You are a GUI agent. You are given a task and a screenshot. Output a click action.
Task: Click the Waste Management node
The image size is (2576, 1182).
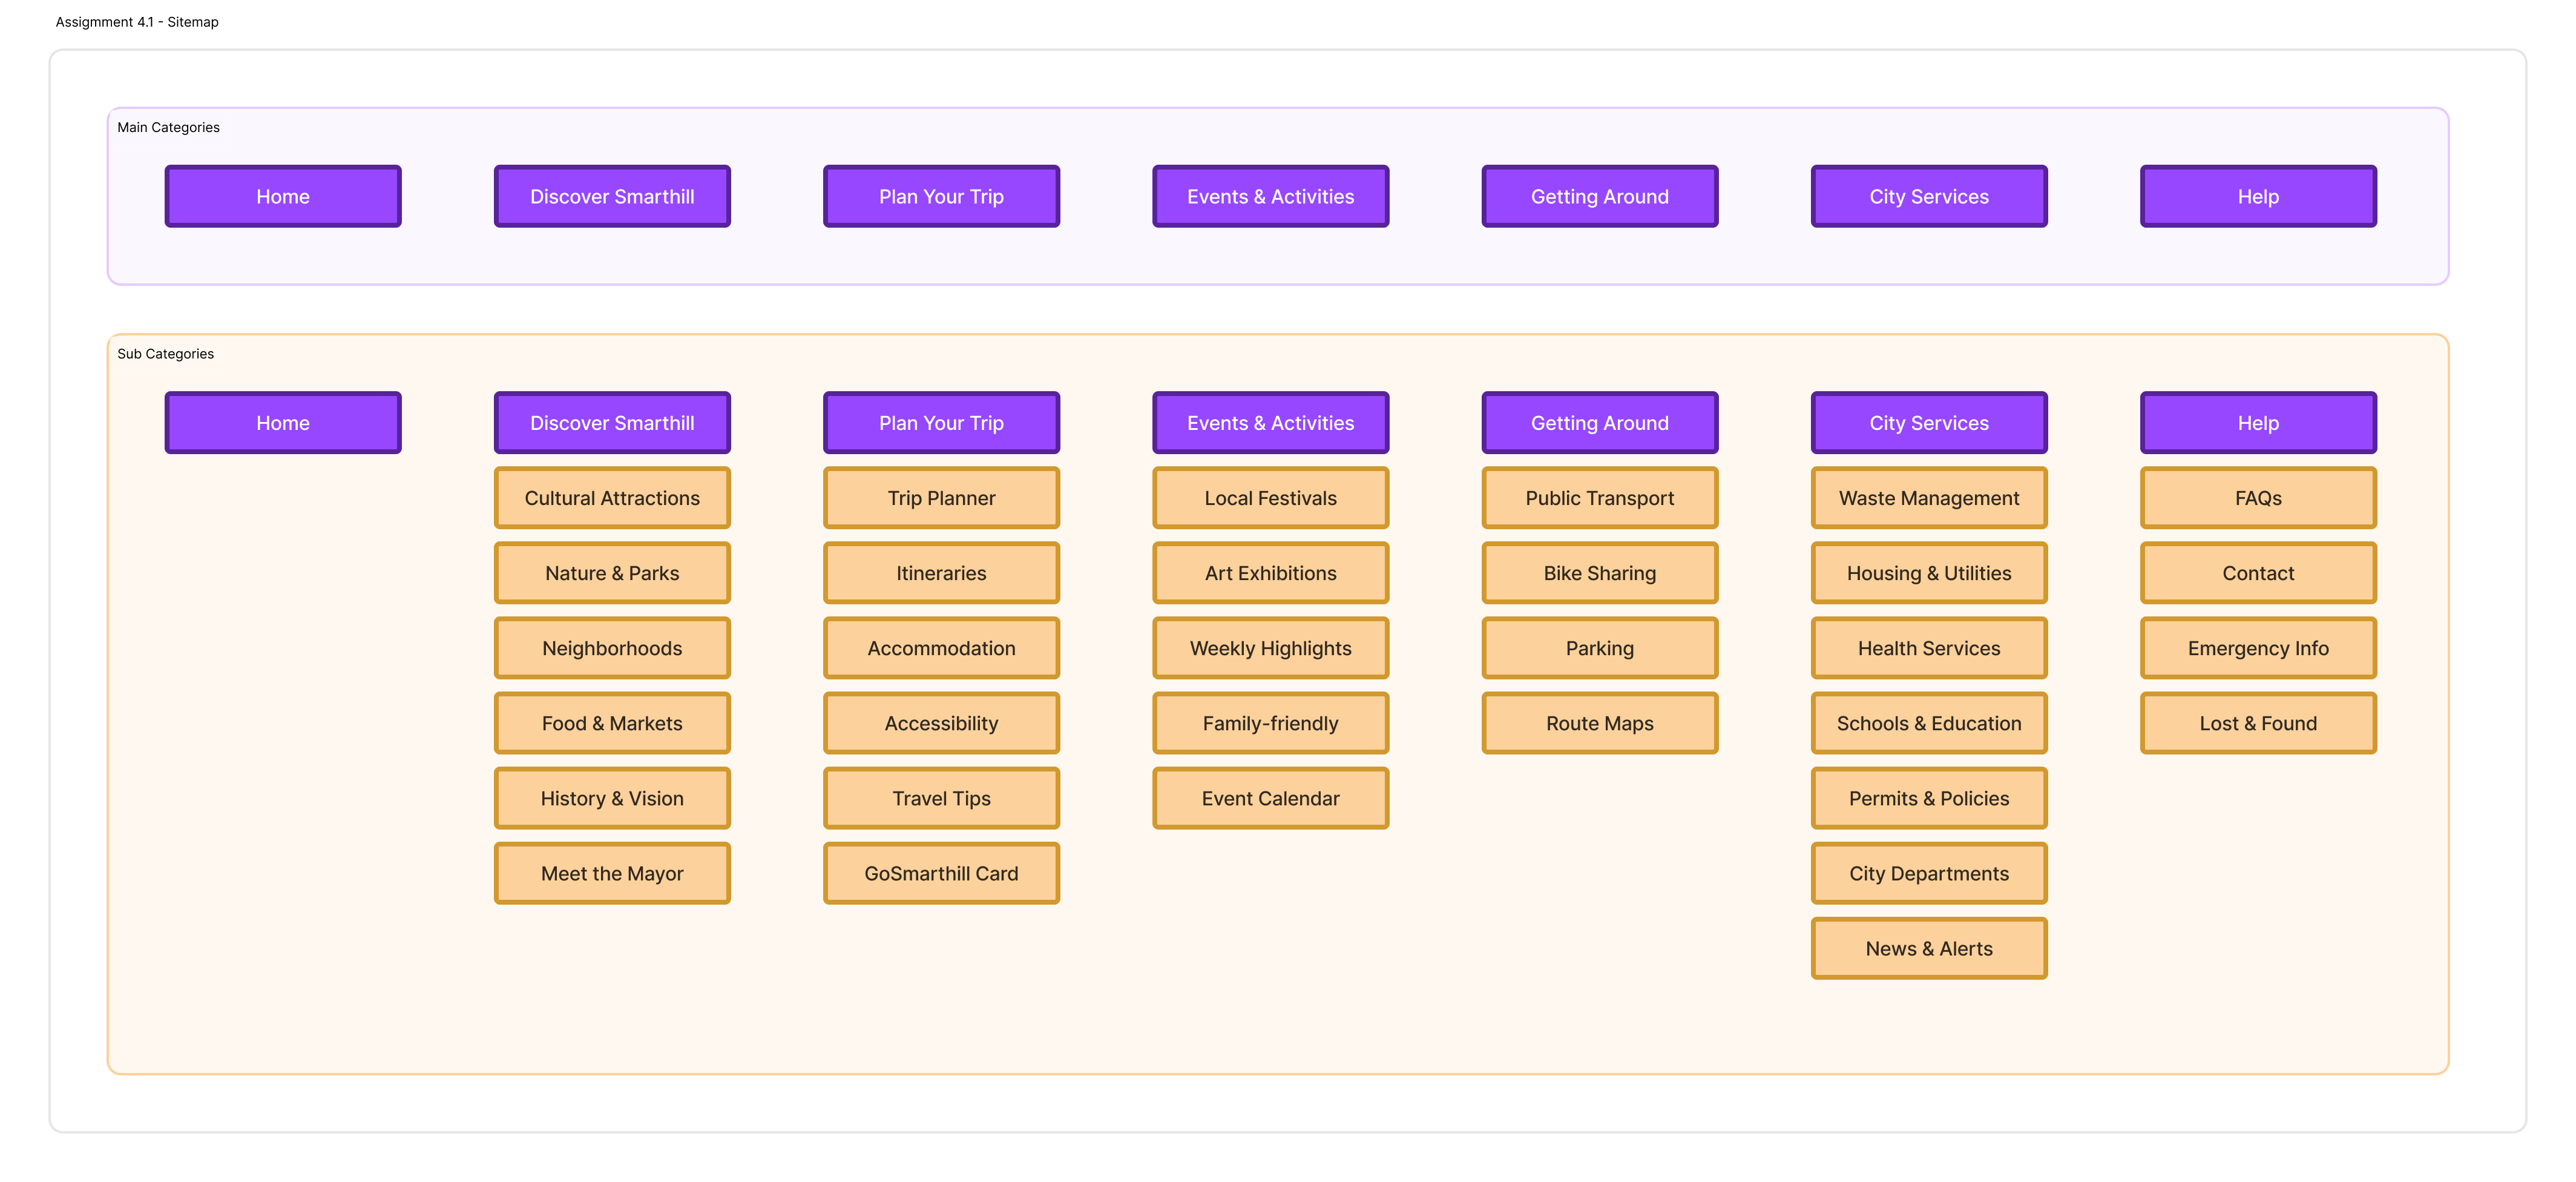[1928, 497]
